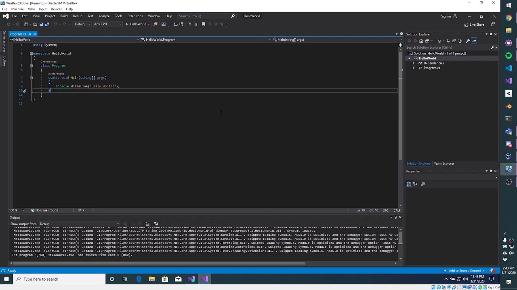Click the Live Share icon

tap(474, 25)
